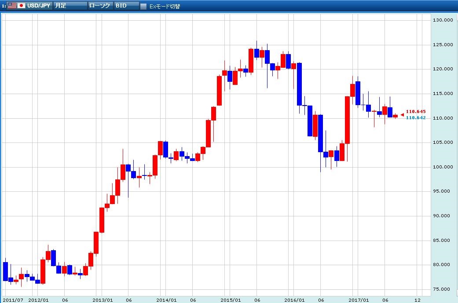Click the 12 date axis label
458x303 pixels.
click(418, 300)
